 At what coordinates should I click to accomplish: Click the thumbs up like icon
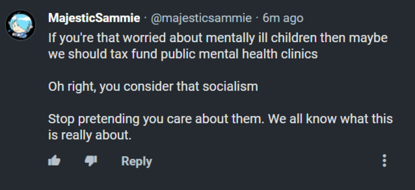(54, 161)
